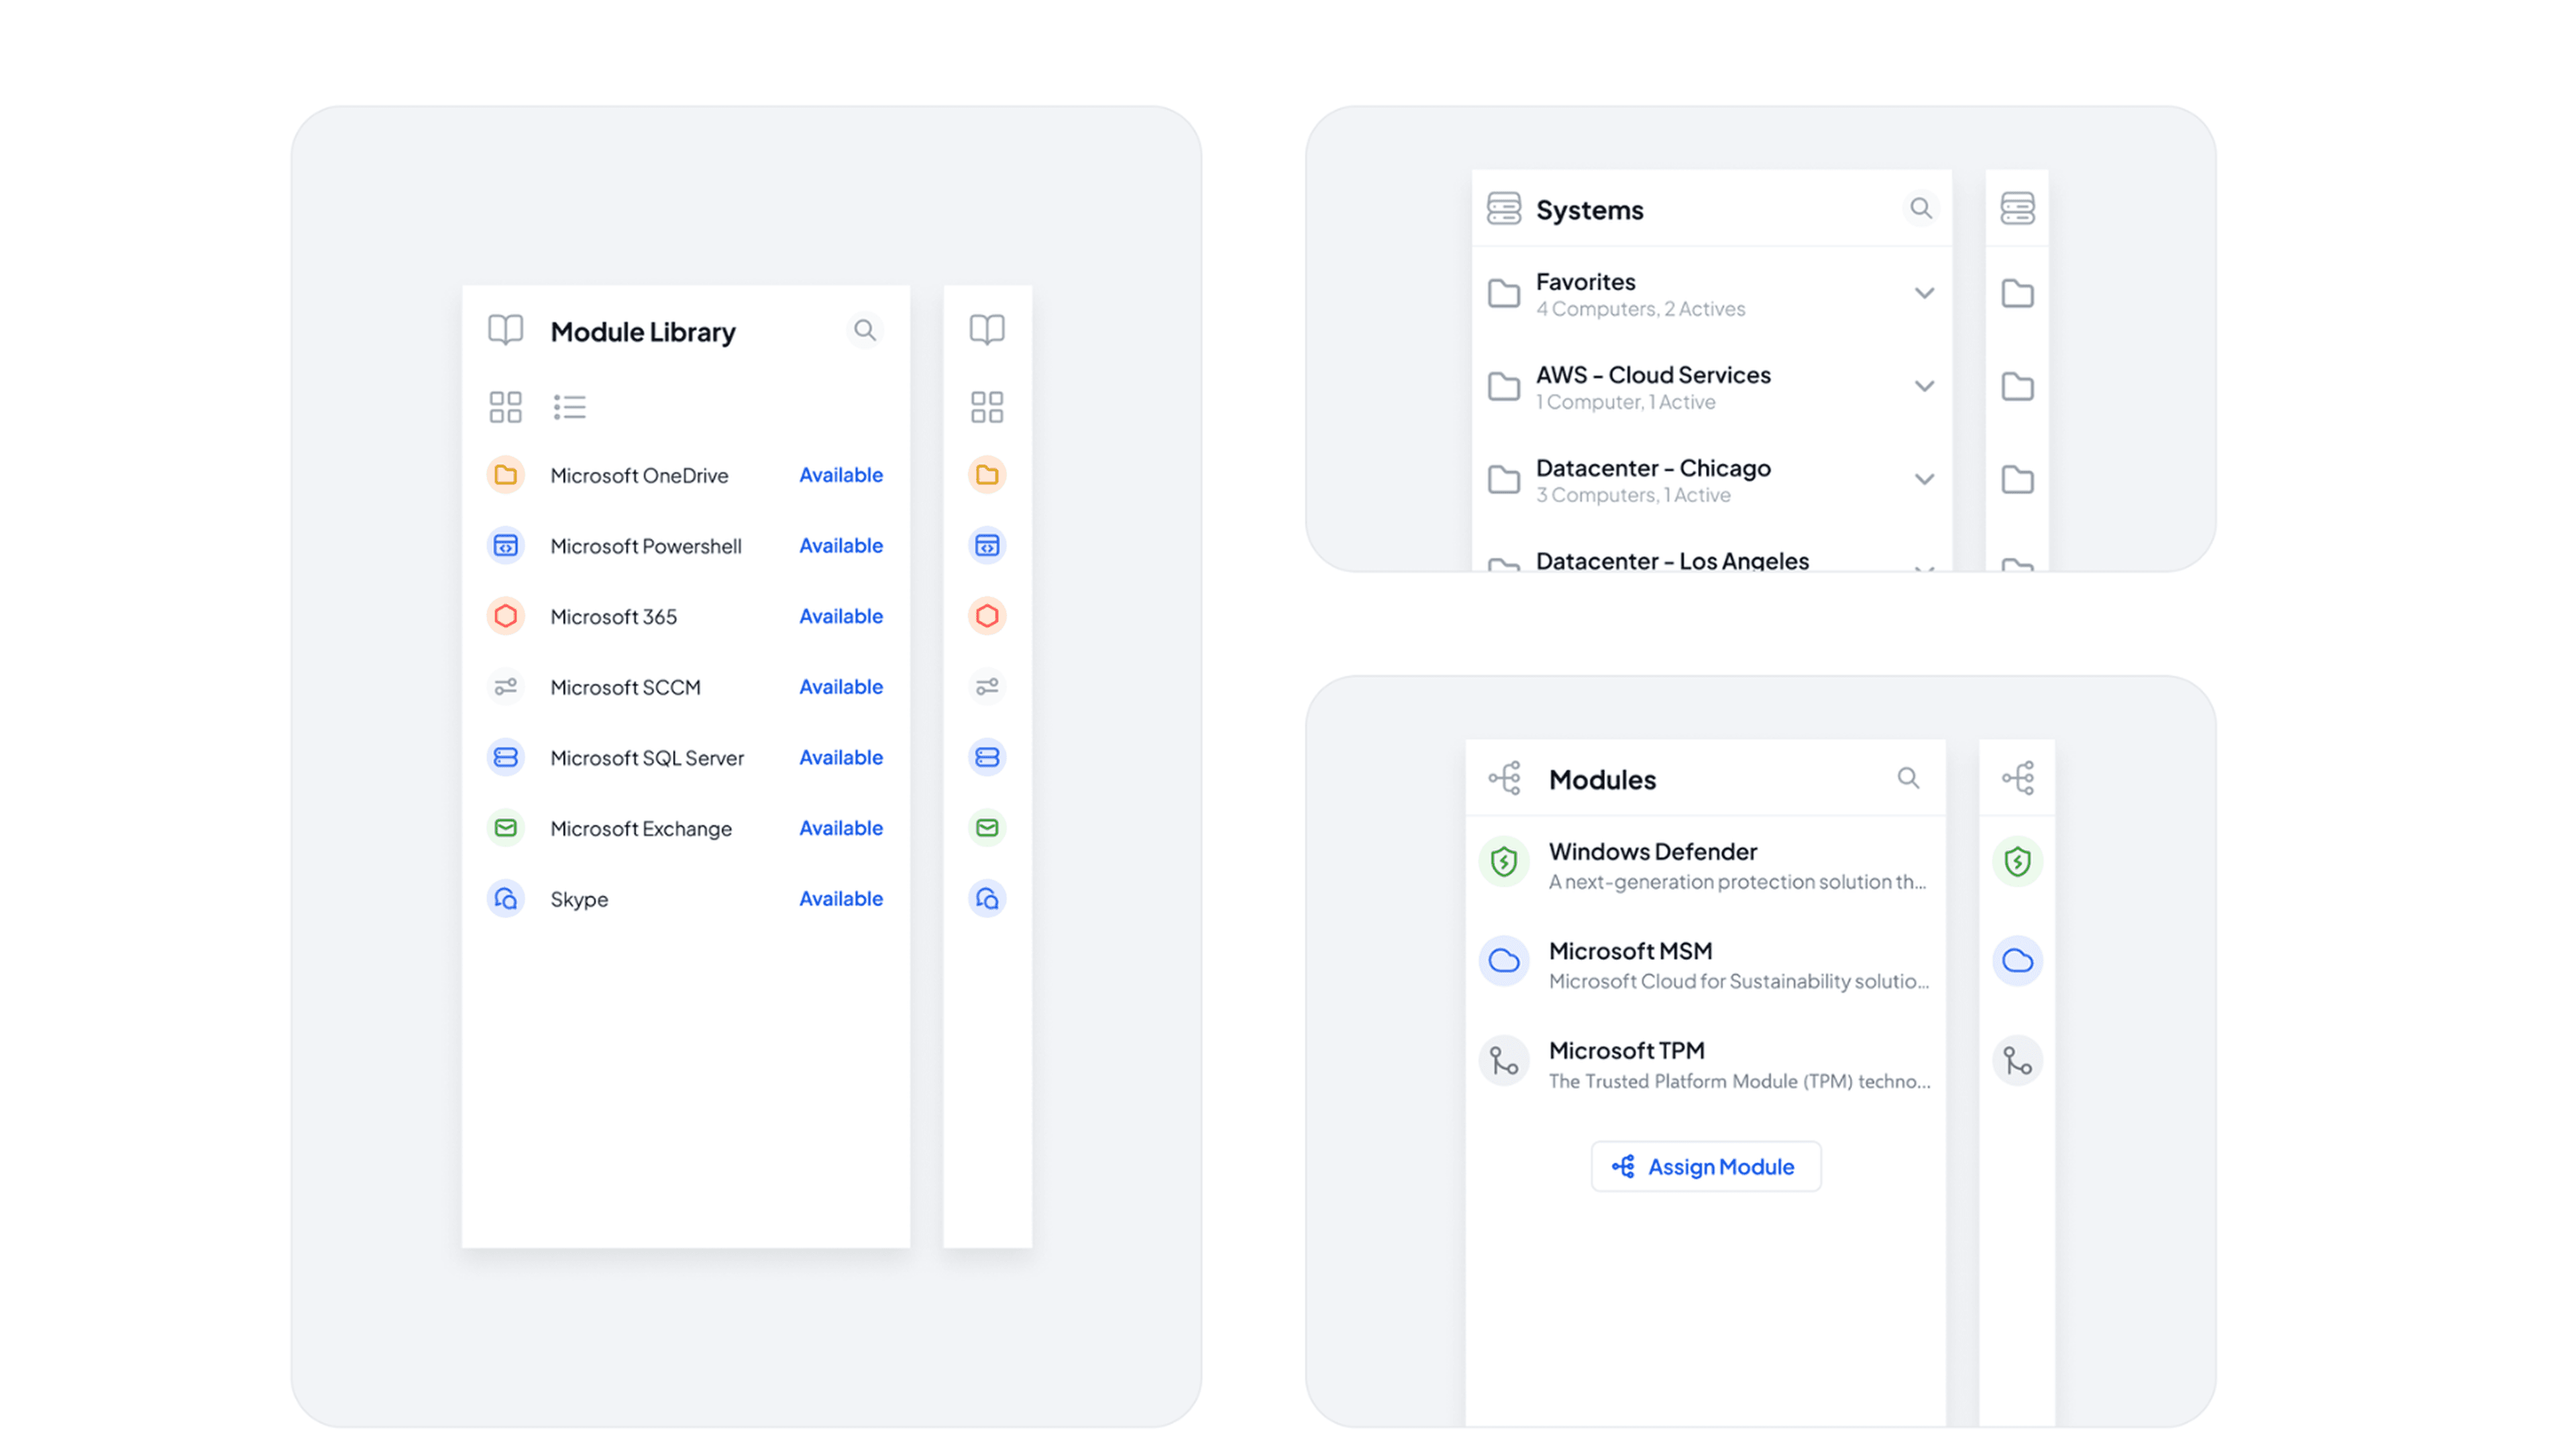Click the Module Library search icon
Screen dimensions: 2576x1449
tap(865, 330)
